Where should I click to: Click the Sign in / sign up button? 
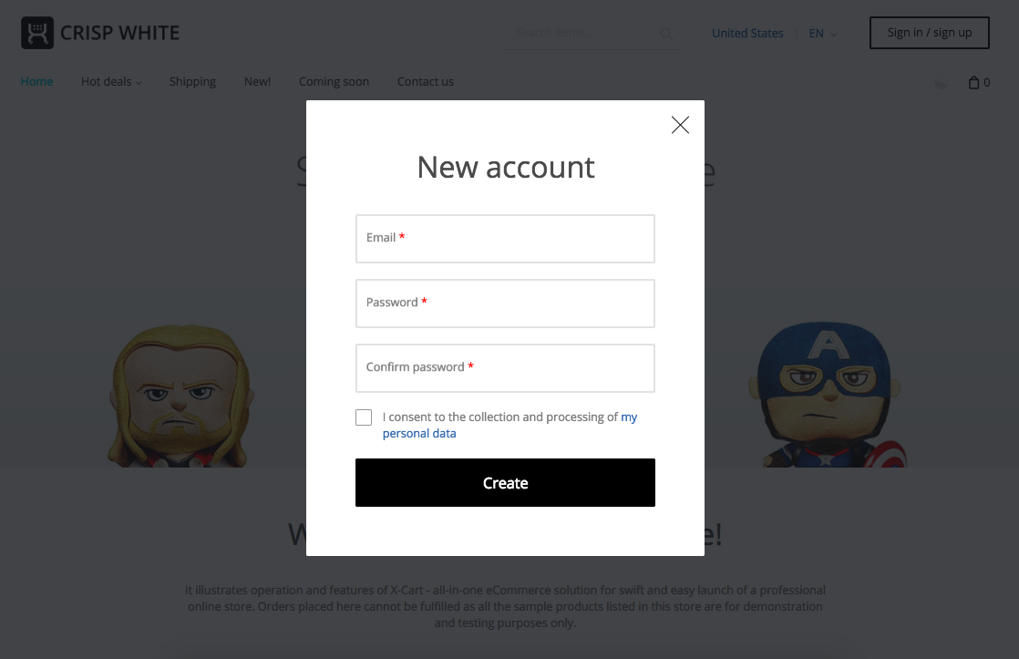coord(930,33)
